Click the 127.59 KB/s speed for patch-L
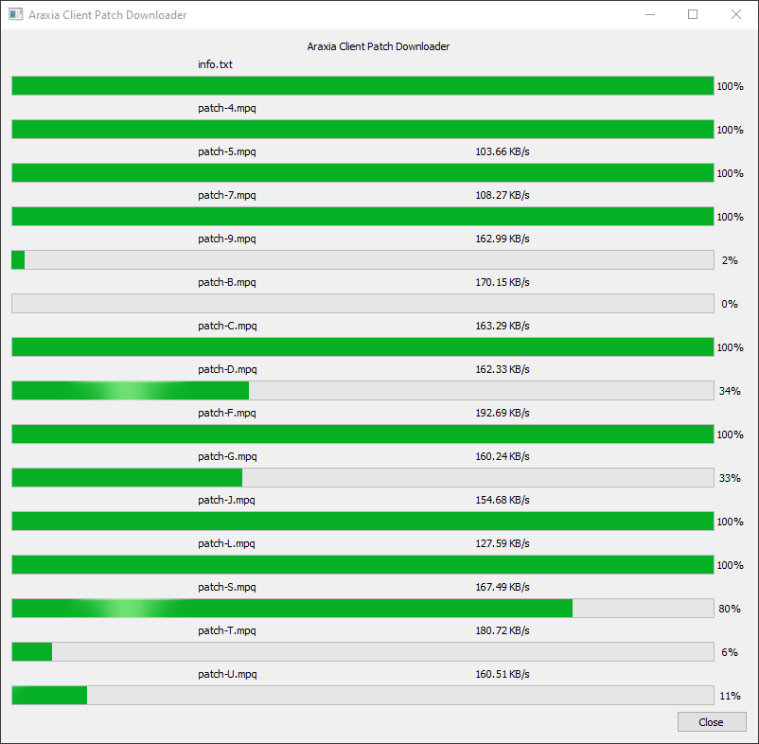This screenshot has height=744, width=759. pyautogui.click(x=503, y=543)
